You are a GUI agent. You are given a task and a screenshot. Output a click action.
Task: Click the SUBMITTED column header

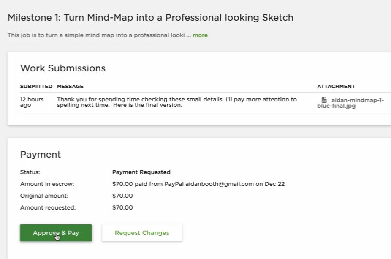[36, 86]
